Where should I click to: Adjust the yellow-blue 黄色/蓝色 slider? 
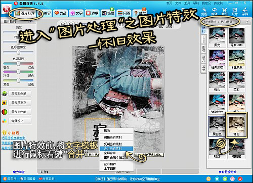(18, 80)
